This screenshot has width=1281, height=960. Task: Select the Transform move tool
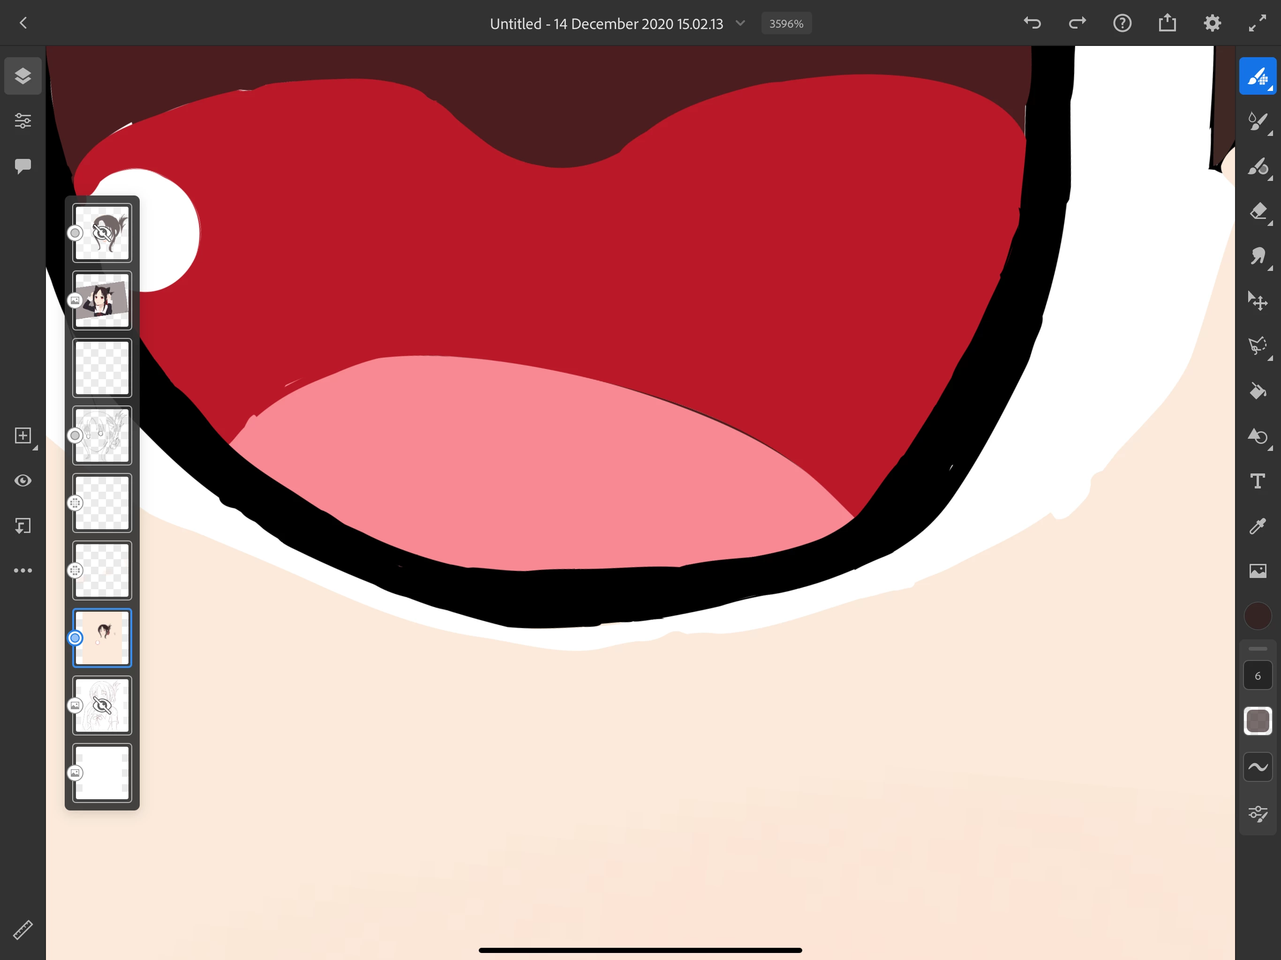pyautogui.click(x=1257, y=301)
